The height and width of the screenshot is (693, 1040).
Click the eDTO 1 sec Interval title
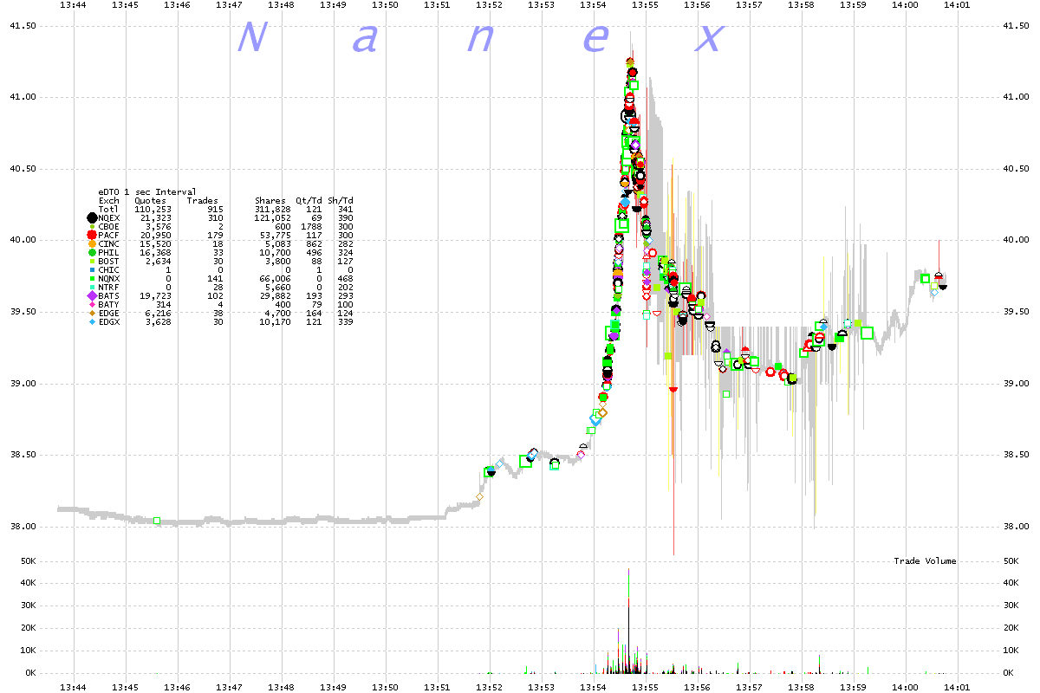click(146, 192)
